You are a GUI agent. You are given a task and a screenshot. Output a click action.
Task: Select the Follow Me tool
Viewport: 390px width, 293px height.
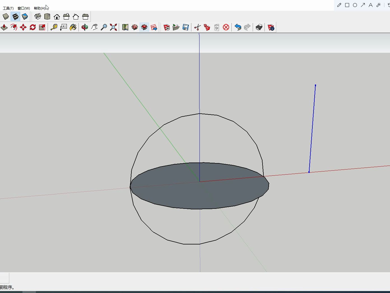(x=14, y=27)
